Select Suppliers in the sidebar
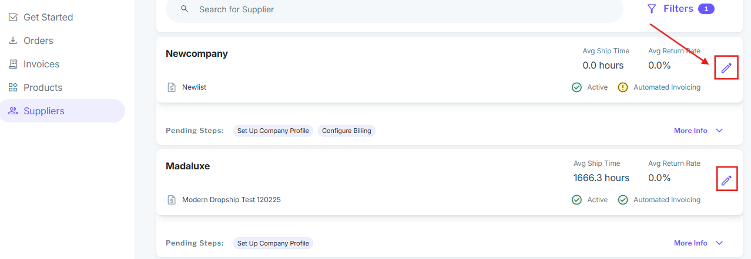This screenshot has height=259, width=751. tap(43, 111)
